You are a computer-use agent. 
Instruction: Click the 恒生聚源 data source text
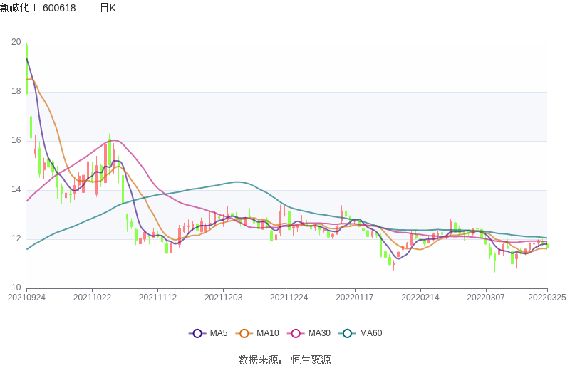point(311,360)
